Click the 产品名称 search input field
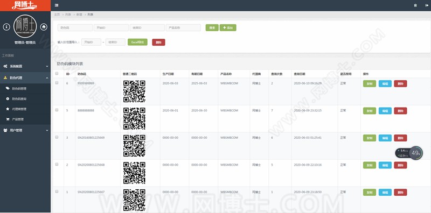Viewport: 431px width, 213px height. [x=183, y=28]
